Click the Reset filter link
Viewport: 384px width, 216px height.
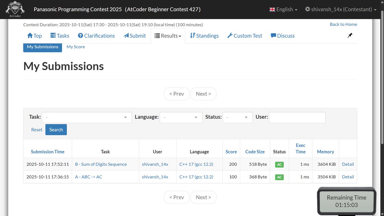[37, 130]
